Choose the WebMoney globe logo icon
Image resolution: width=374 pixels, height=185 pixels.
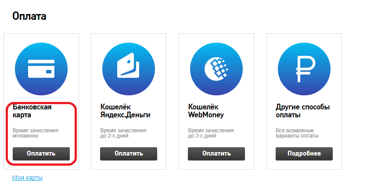point(216,69)
